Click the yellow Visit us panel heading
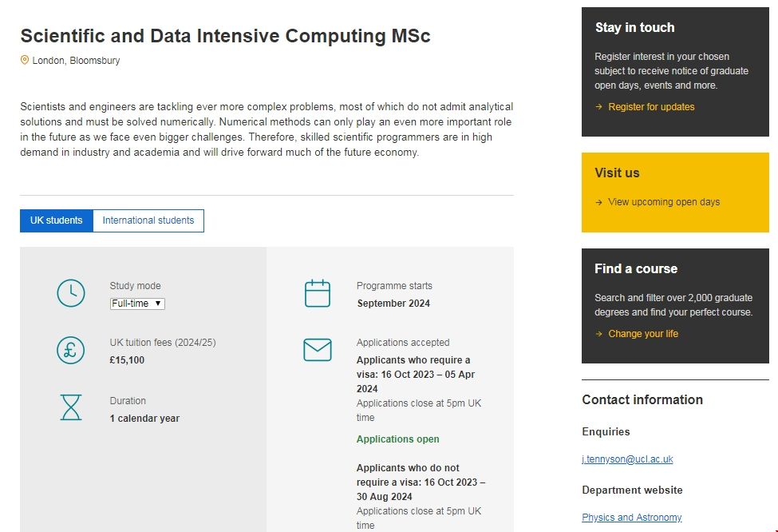 pos(617,173)
